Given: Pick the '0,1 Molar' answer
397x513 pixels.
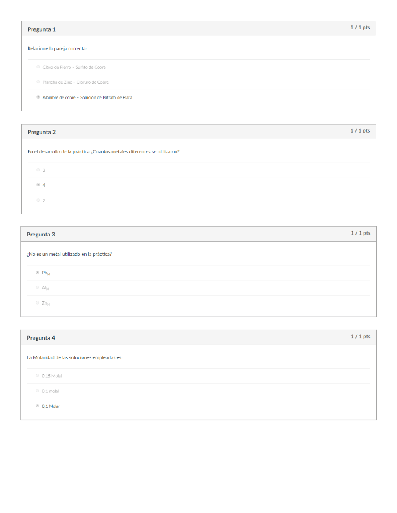Looking at the screenshot, I should click(x=38, y=406).
